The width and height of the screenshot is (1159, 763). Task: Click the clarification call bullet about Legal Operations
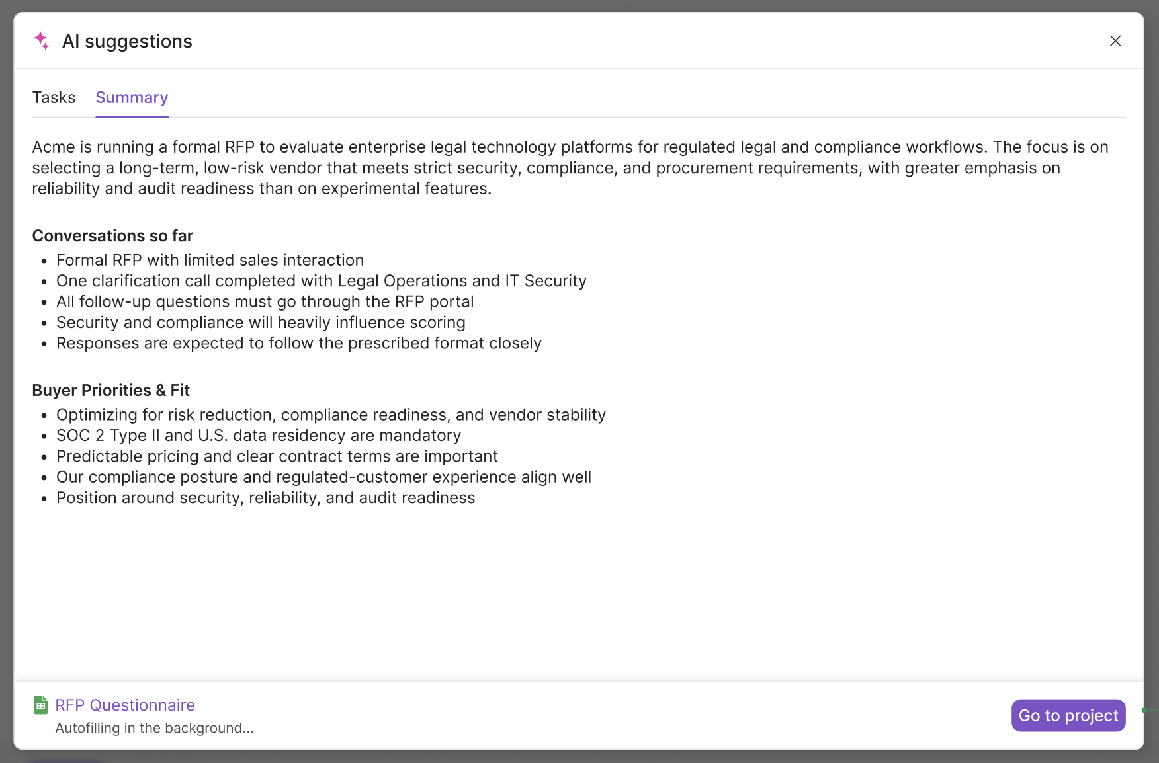click(321, 281)
